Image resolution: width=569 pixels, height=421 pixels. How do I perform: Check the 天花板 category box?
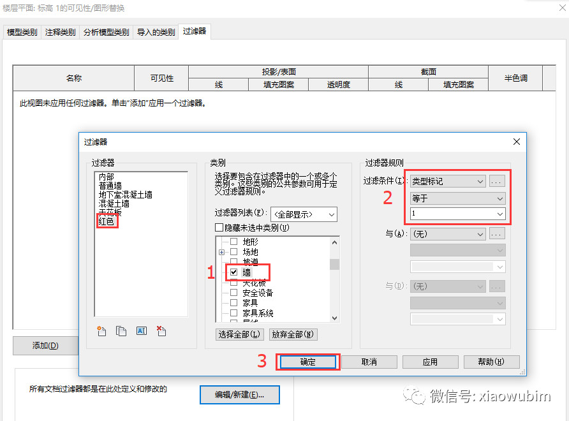[234, 283]
